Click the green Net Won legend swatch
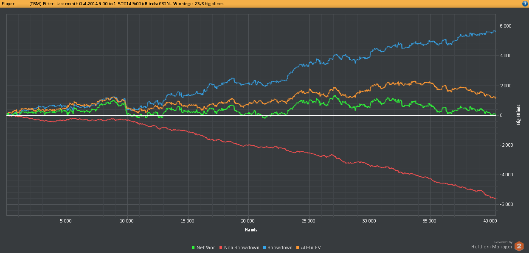This screenshot has height=253, width=529. (193, 247)
